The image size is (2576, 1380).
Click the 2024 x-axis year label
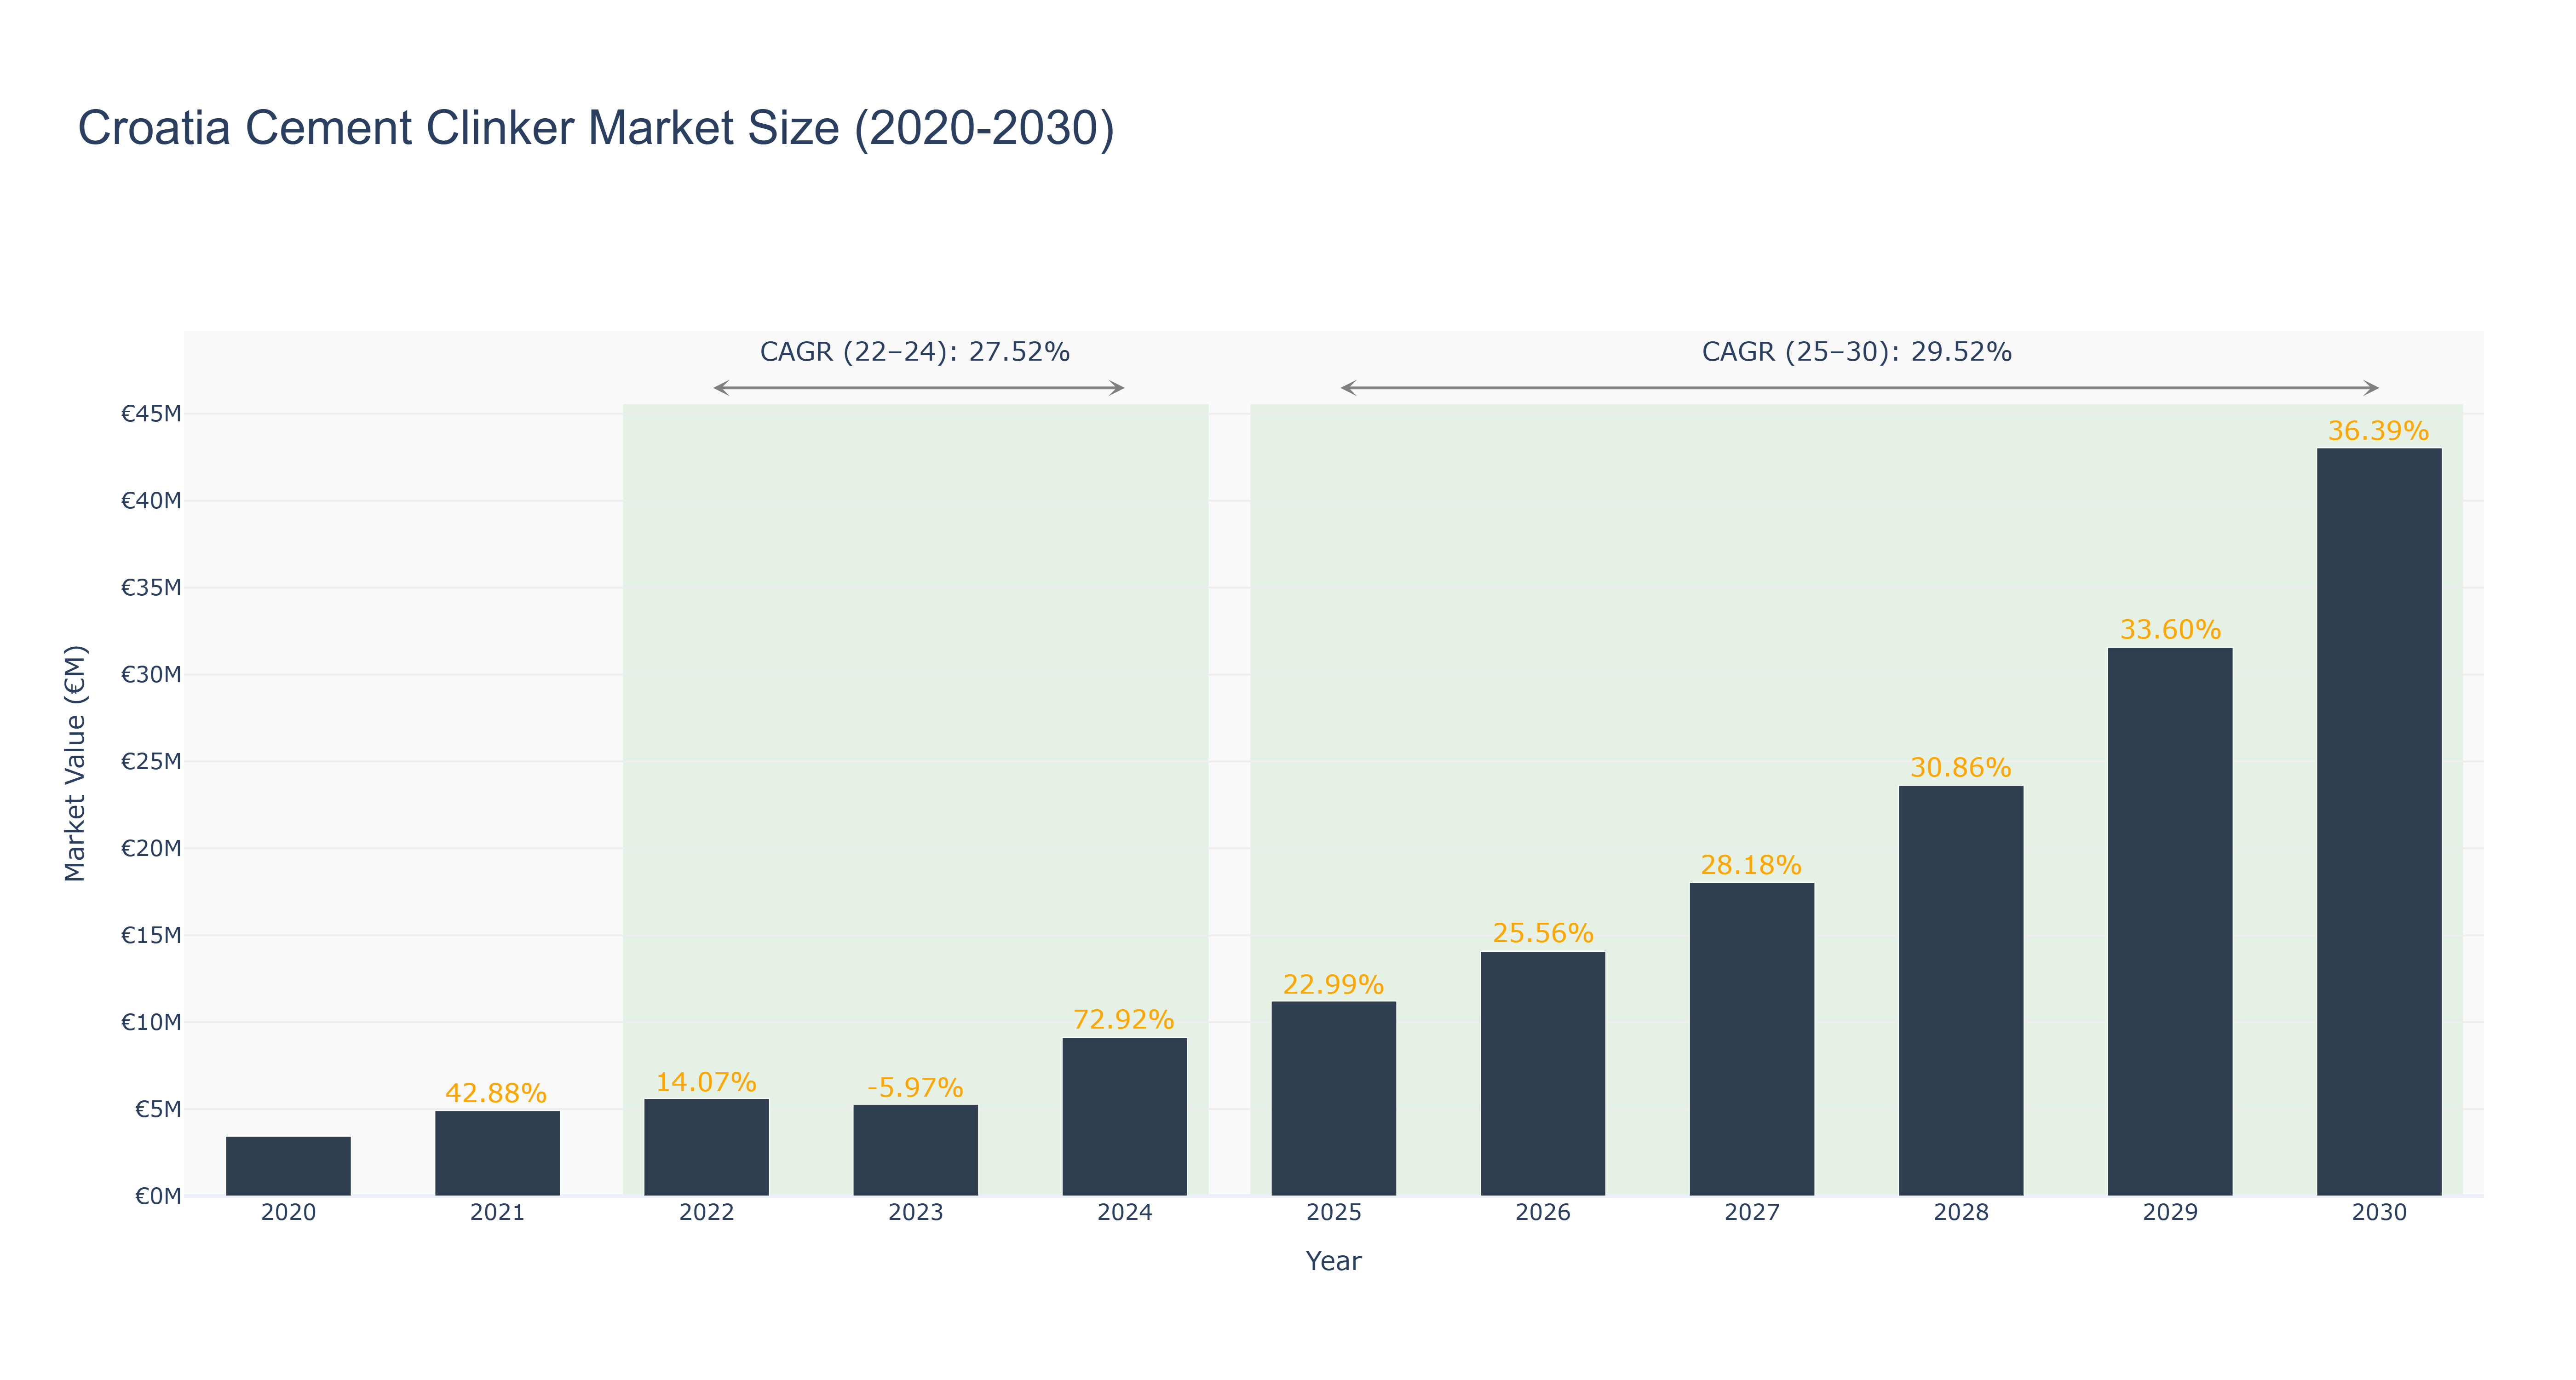[x=1125, y=1213]
